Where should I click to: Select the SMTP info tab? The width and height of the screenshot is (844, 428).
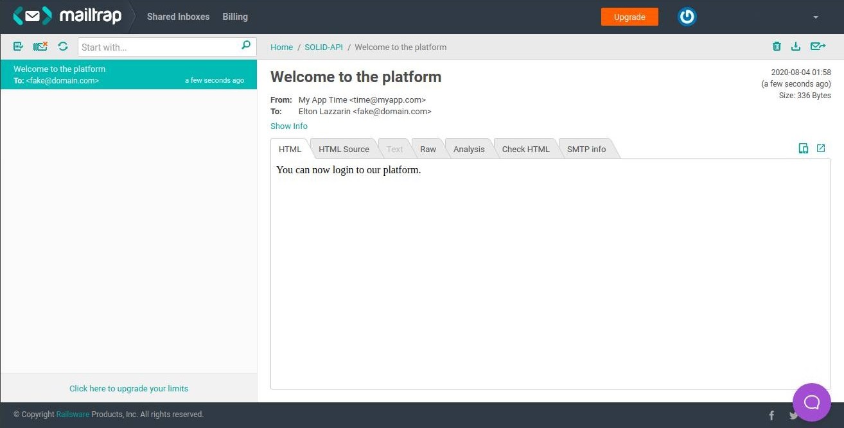tap(586, 149)
